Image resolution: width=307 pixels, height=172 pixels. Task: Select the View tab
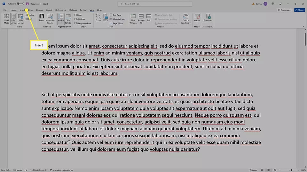92,10
